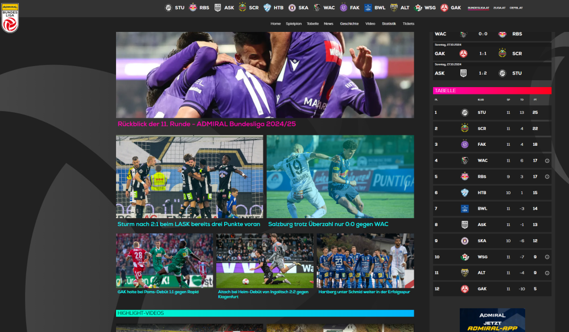569x332 pixels.
Task: Show info icon on WSG table row
Action: tap(547, 257)
